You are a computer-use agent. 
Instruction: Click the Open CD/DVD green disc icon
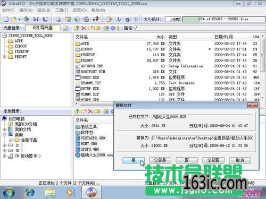tap(27, 19)
